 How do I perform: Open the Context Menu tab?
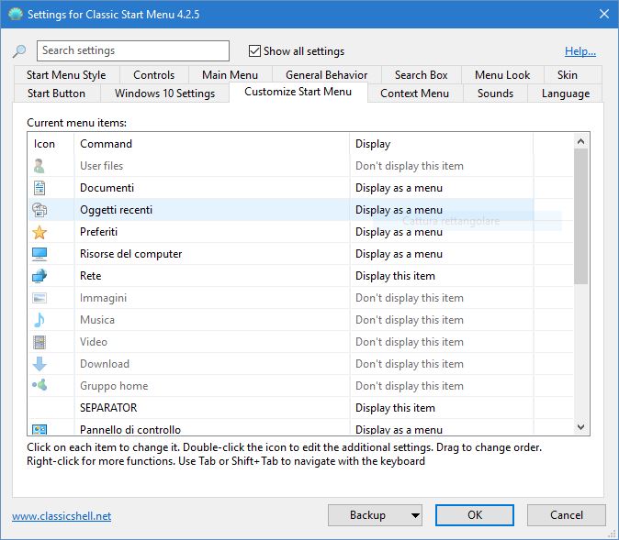pos(414,94)
